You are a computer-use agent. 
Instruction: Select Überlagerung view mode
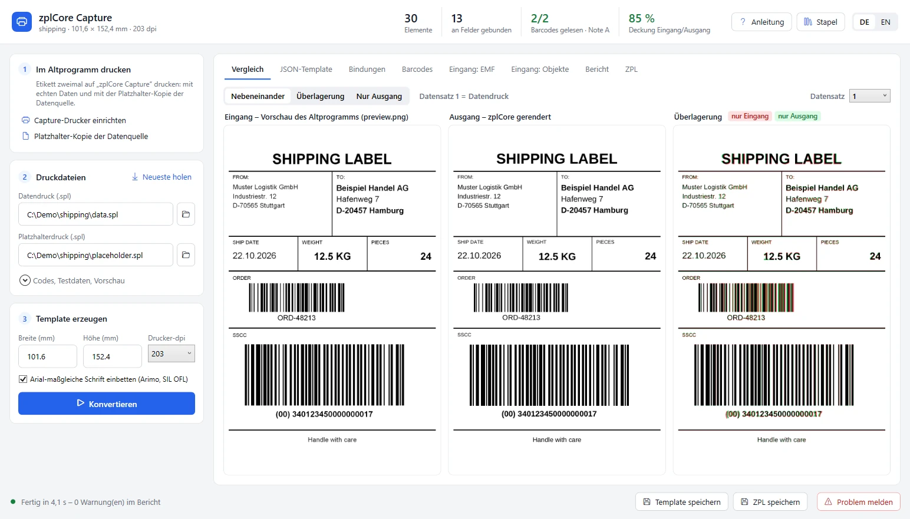tap(320, 96)
